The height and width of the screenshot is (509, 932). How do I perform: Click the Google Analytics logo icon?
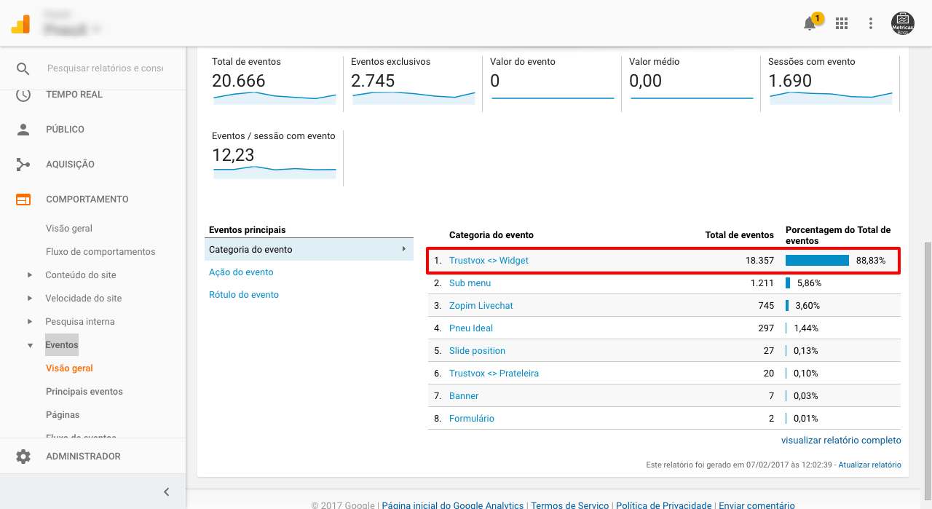[x=20, y=25]
